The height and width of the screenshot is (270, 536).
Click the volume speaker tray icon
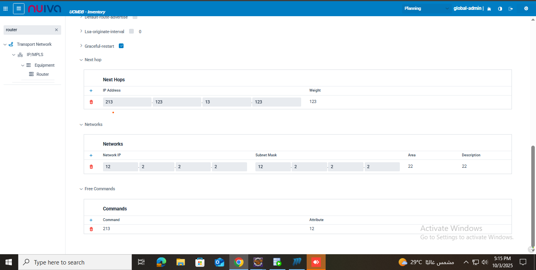485,262
